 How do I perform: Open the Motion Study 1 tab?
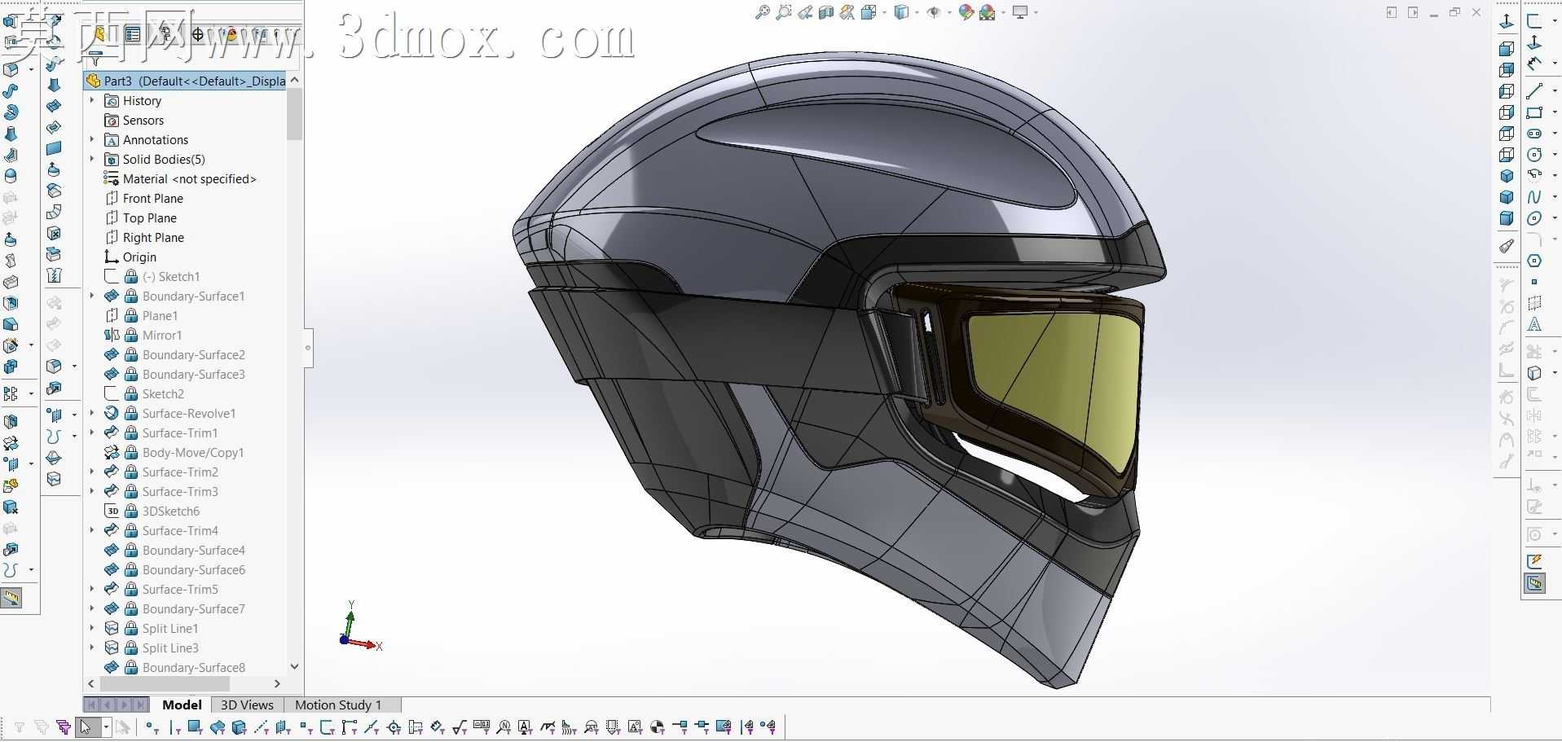338,705
